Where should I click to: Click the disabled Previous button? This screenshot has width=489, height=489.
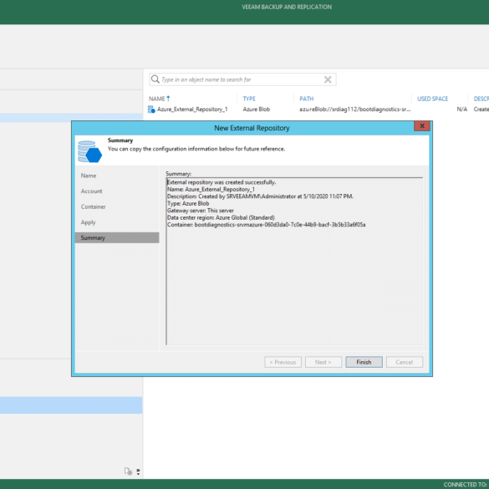(x=283, y=362)
